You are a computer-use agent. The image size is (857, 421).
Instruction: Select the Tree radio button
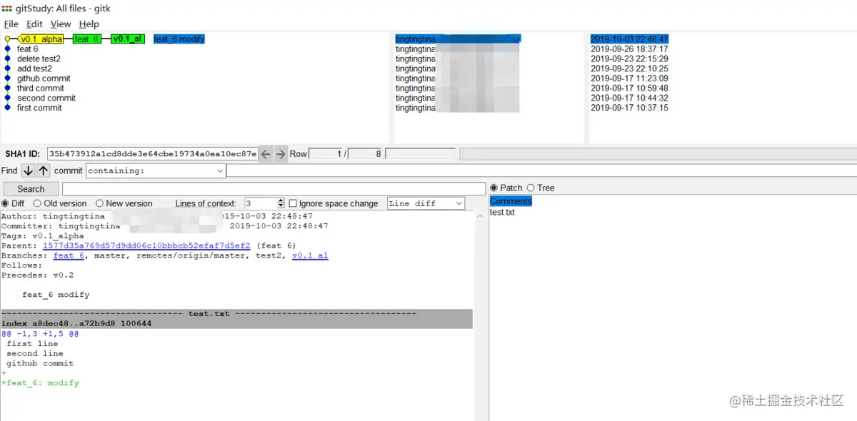[531, 188]
